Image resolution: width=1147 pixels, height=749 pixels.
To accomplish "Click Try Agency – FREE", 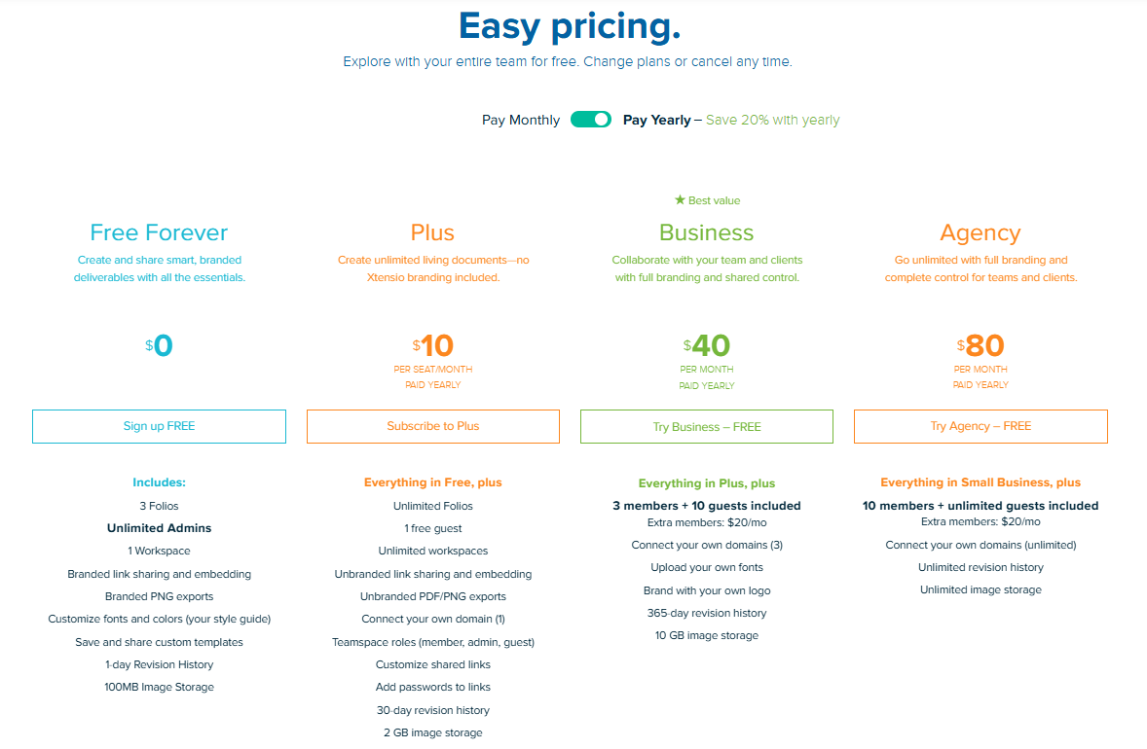I will point(980,426).
